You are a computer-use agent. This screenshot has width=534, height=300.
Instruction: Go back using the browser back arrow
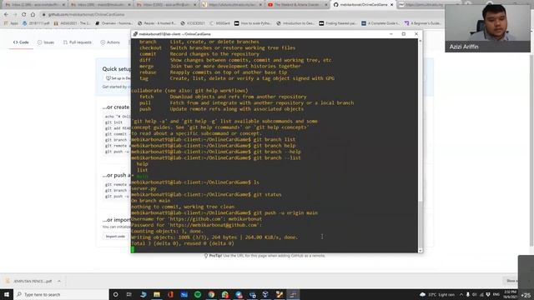click(x=6, y=15)
